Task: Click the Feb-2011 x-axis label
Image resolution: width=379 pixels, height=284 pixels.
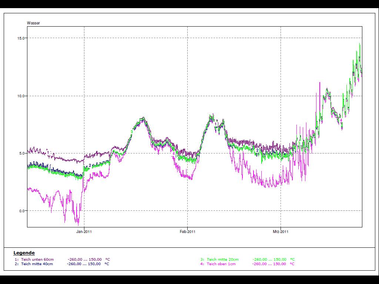Action: pos(187,232)
